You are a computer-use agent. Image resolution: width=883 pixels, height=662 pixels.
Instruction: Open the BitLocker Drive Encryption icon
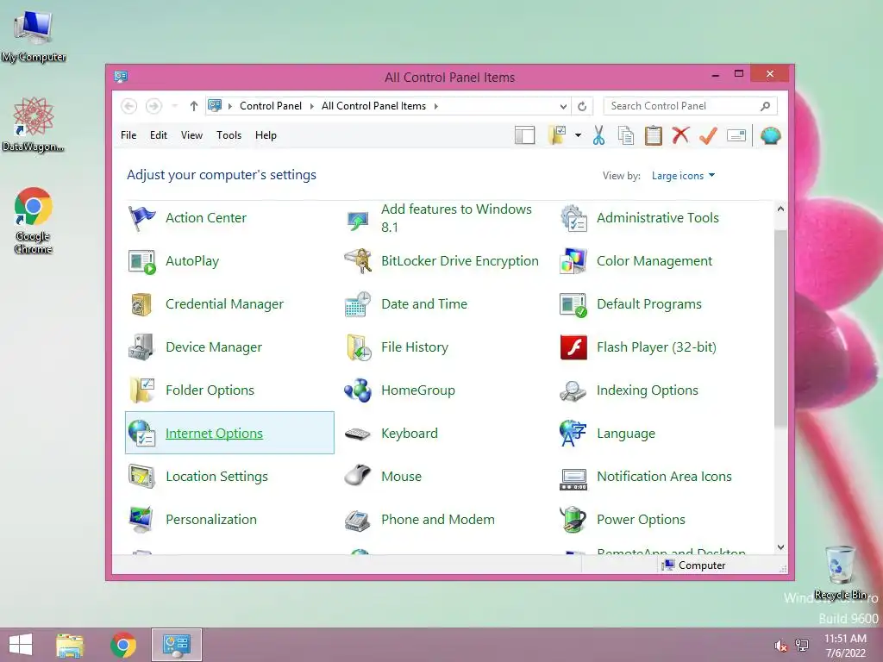tap(358, 261)
